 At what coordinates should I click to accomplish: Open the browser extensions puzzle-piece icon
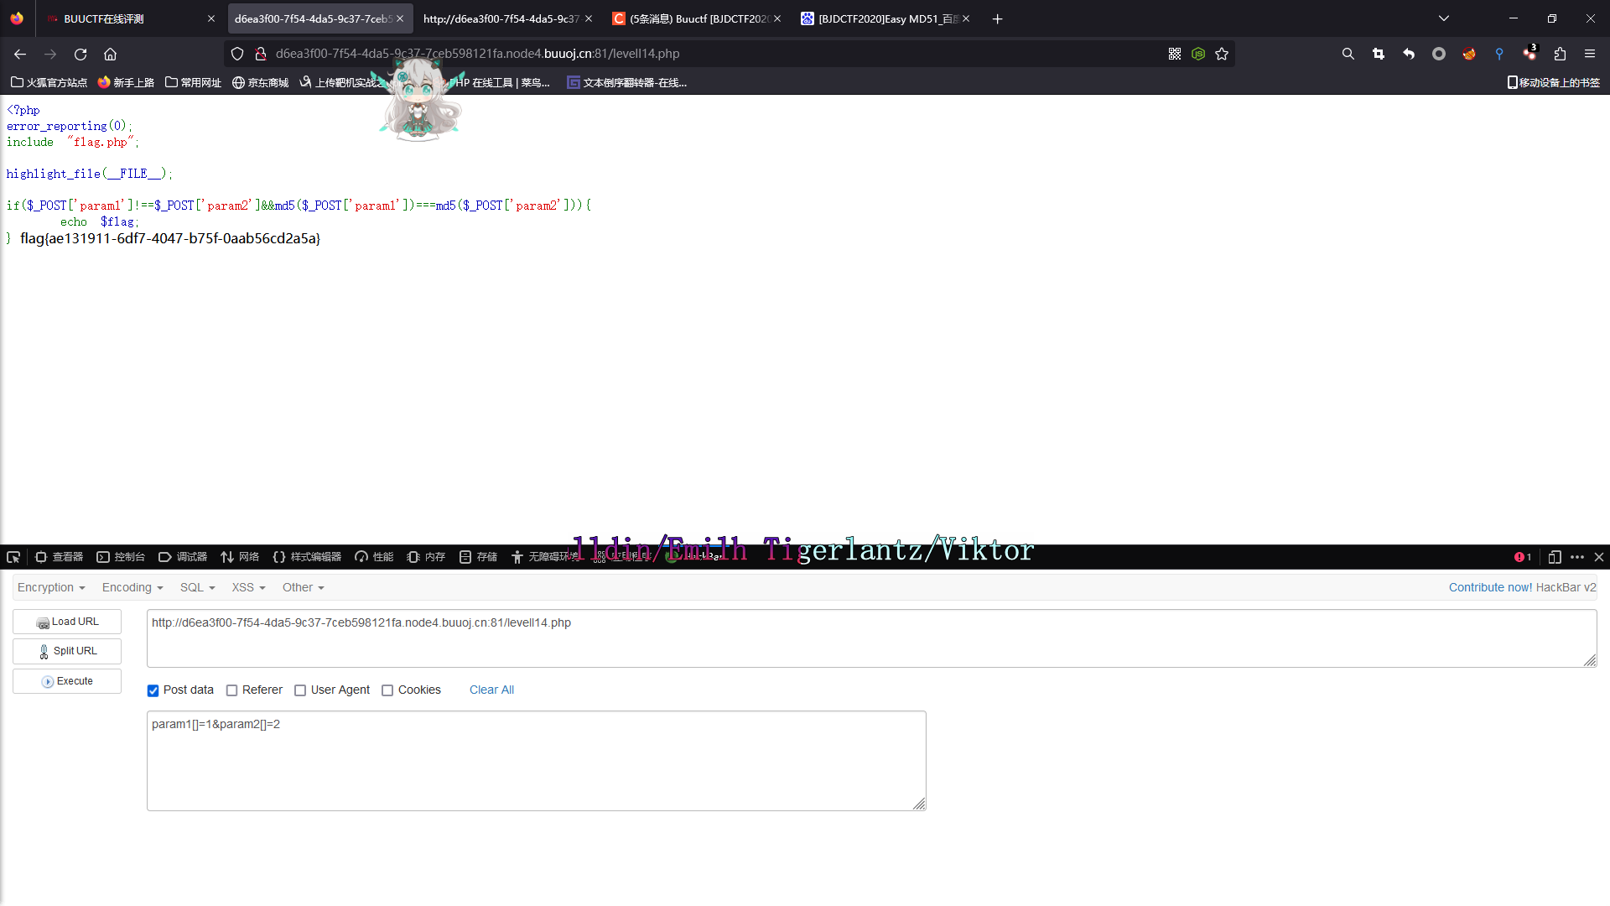[1560, 54]
